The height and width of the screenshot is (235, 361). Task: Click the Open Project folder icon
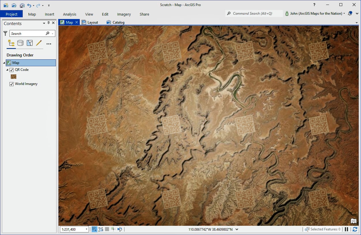coord(14,5)
